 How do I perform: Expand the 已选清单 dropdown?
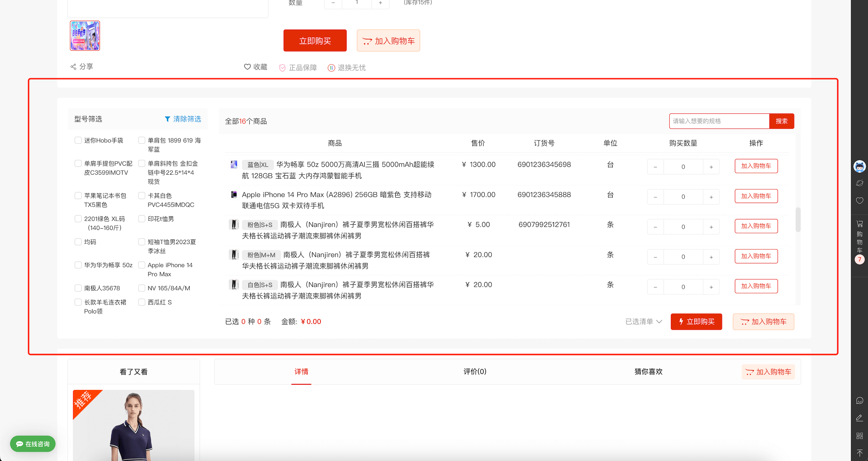tap(644, 321)
